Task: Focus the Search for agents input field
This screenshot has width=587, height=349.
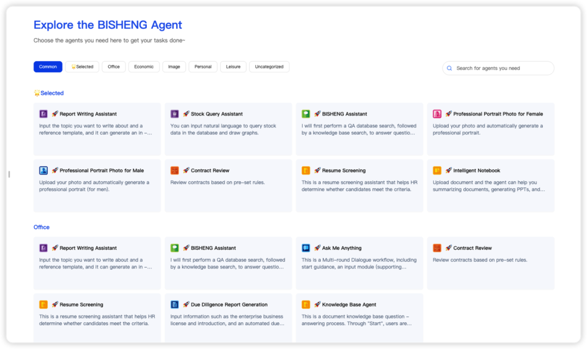Action: [498, 68]
